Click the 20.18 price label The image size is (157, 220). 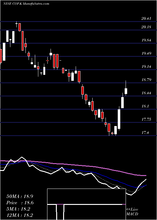tap(146, 27)
